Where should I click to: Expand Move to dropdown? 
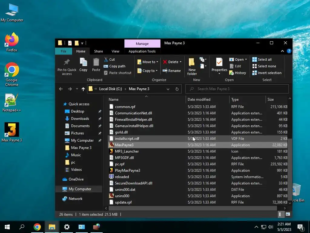(x=157, y=62)
